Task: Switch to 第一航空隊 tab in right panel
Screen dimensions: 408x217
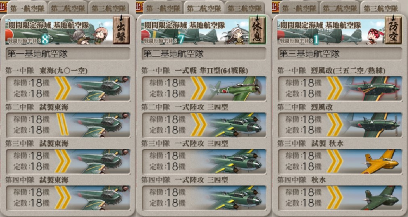Action: (299, 8)
